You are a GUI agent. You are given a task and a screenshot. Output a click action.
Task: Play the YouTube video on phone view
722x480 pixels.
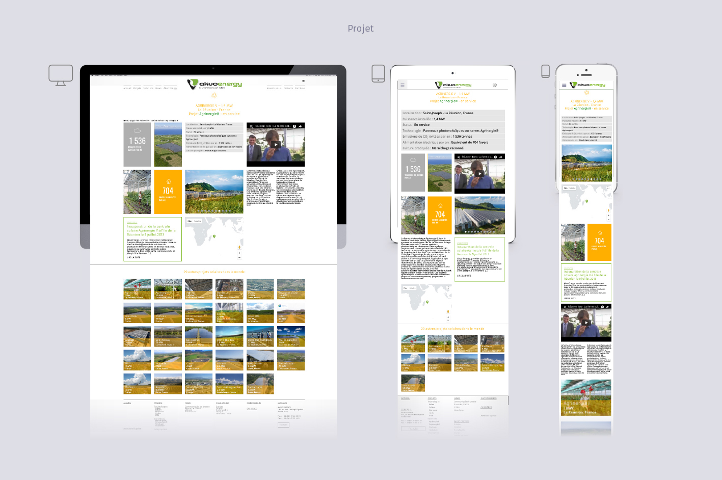(586, 323)
